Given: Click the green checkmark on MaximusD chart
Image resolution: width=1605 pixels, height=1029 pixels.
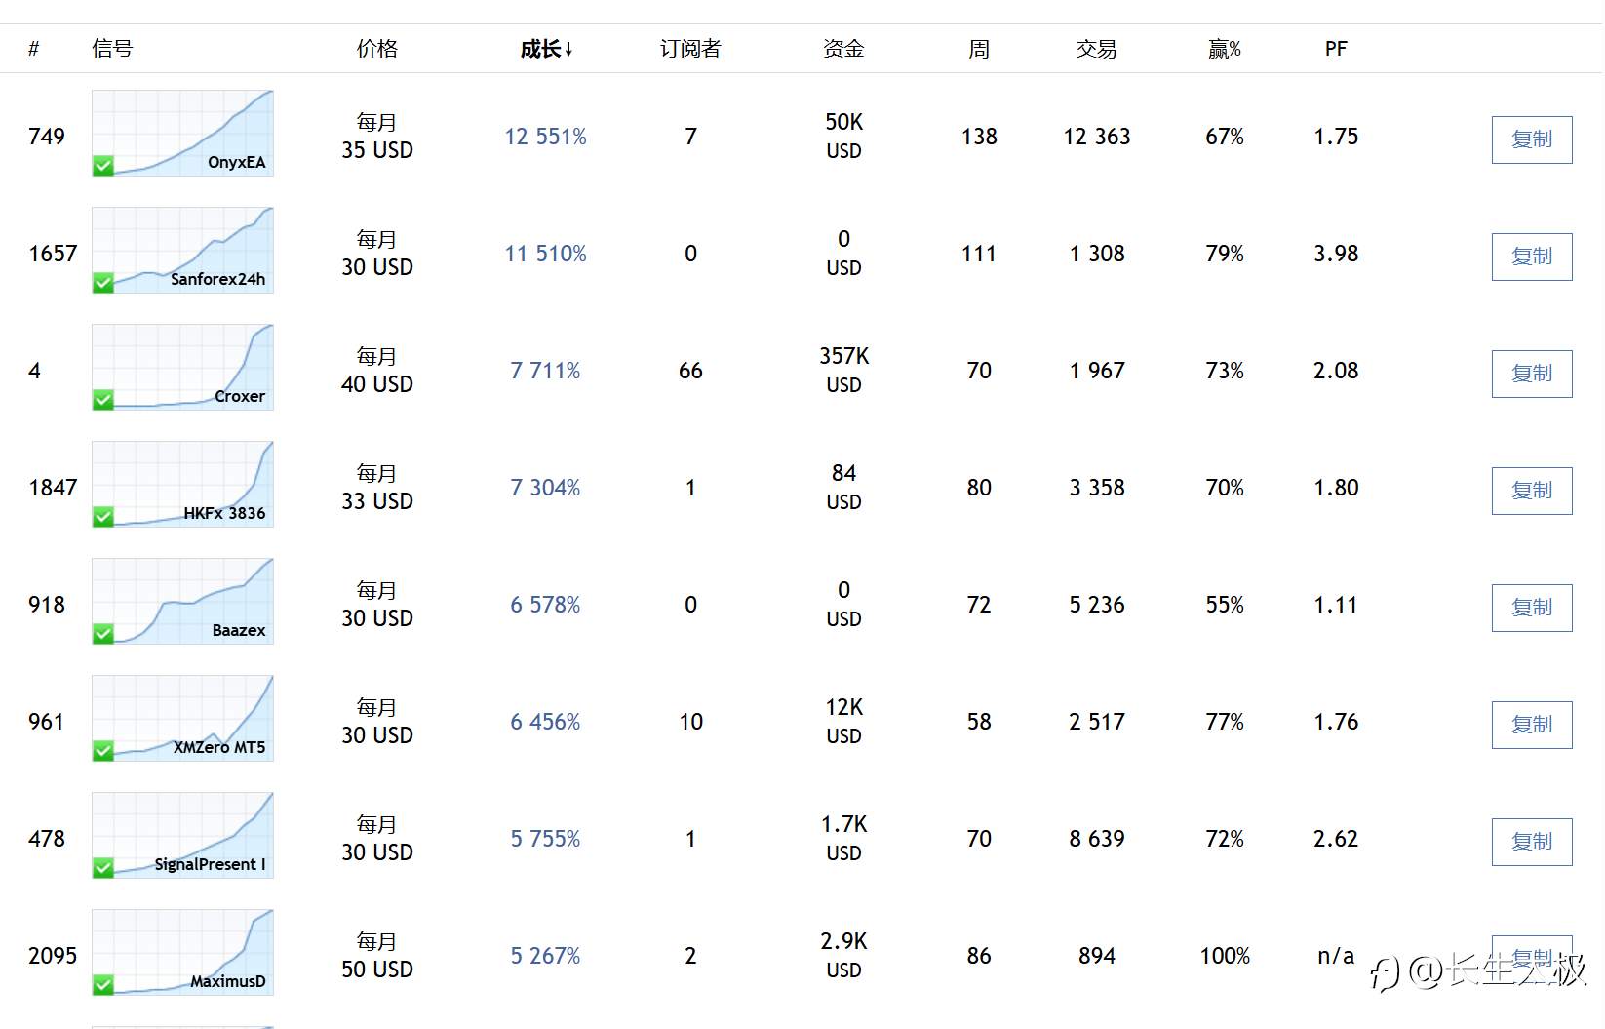Looking at the screenshot, I should [103, 985].
